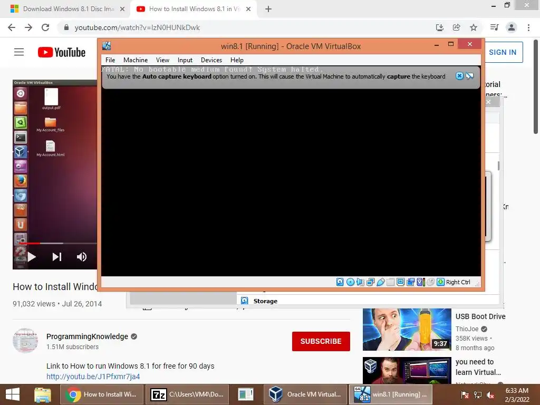Click the ProgrammingKnowledge channel name
The height and width of the screenshot is (405, 540).
(x=87, y=336)
